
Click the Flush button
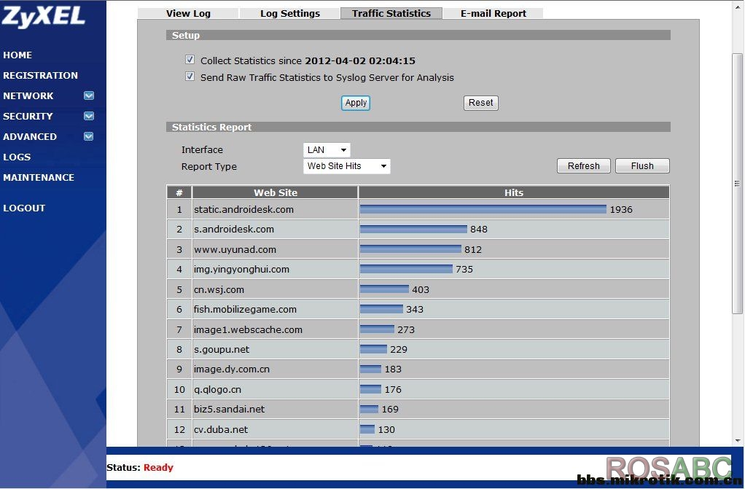642,166
